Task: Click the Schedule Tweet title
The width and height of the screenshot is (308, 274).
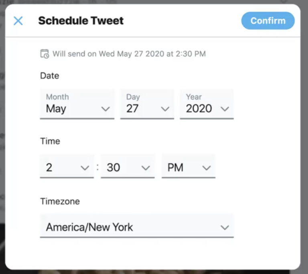Action: [81, 21]
